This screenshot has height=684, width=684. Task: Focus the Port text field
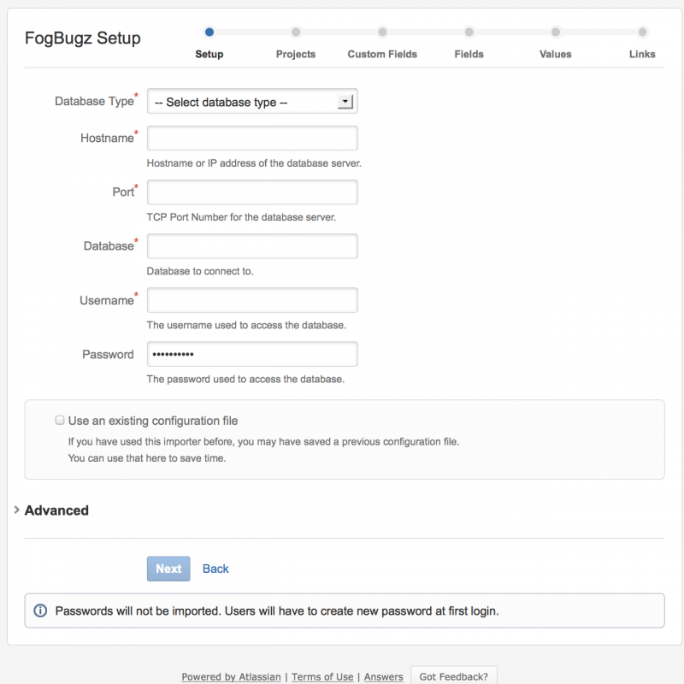[252, 192]
